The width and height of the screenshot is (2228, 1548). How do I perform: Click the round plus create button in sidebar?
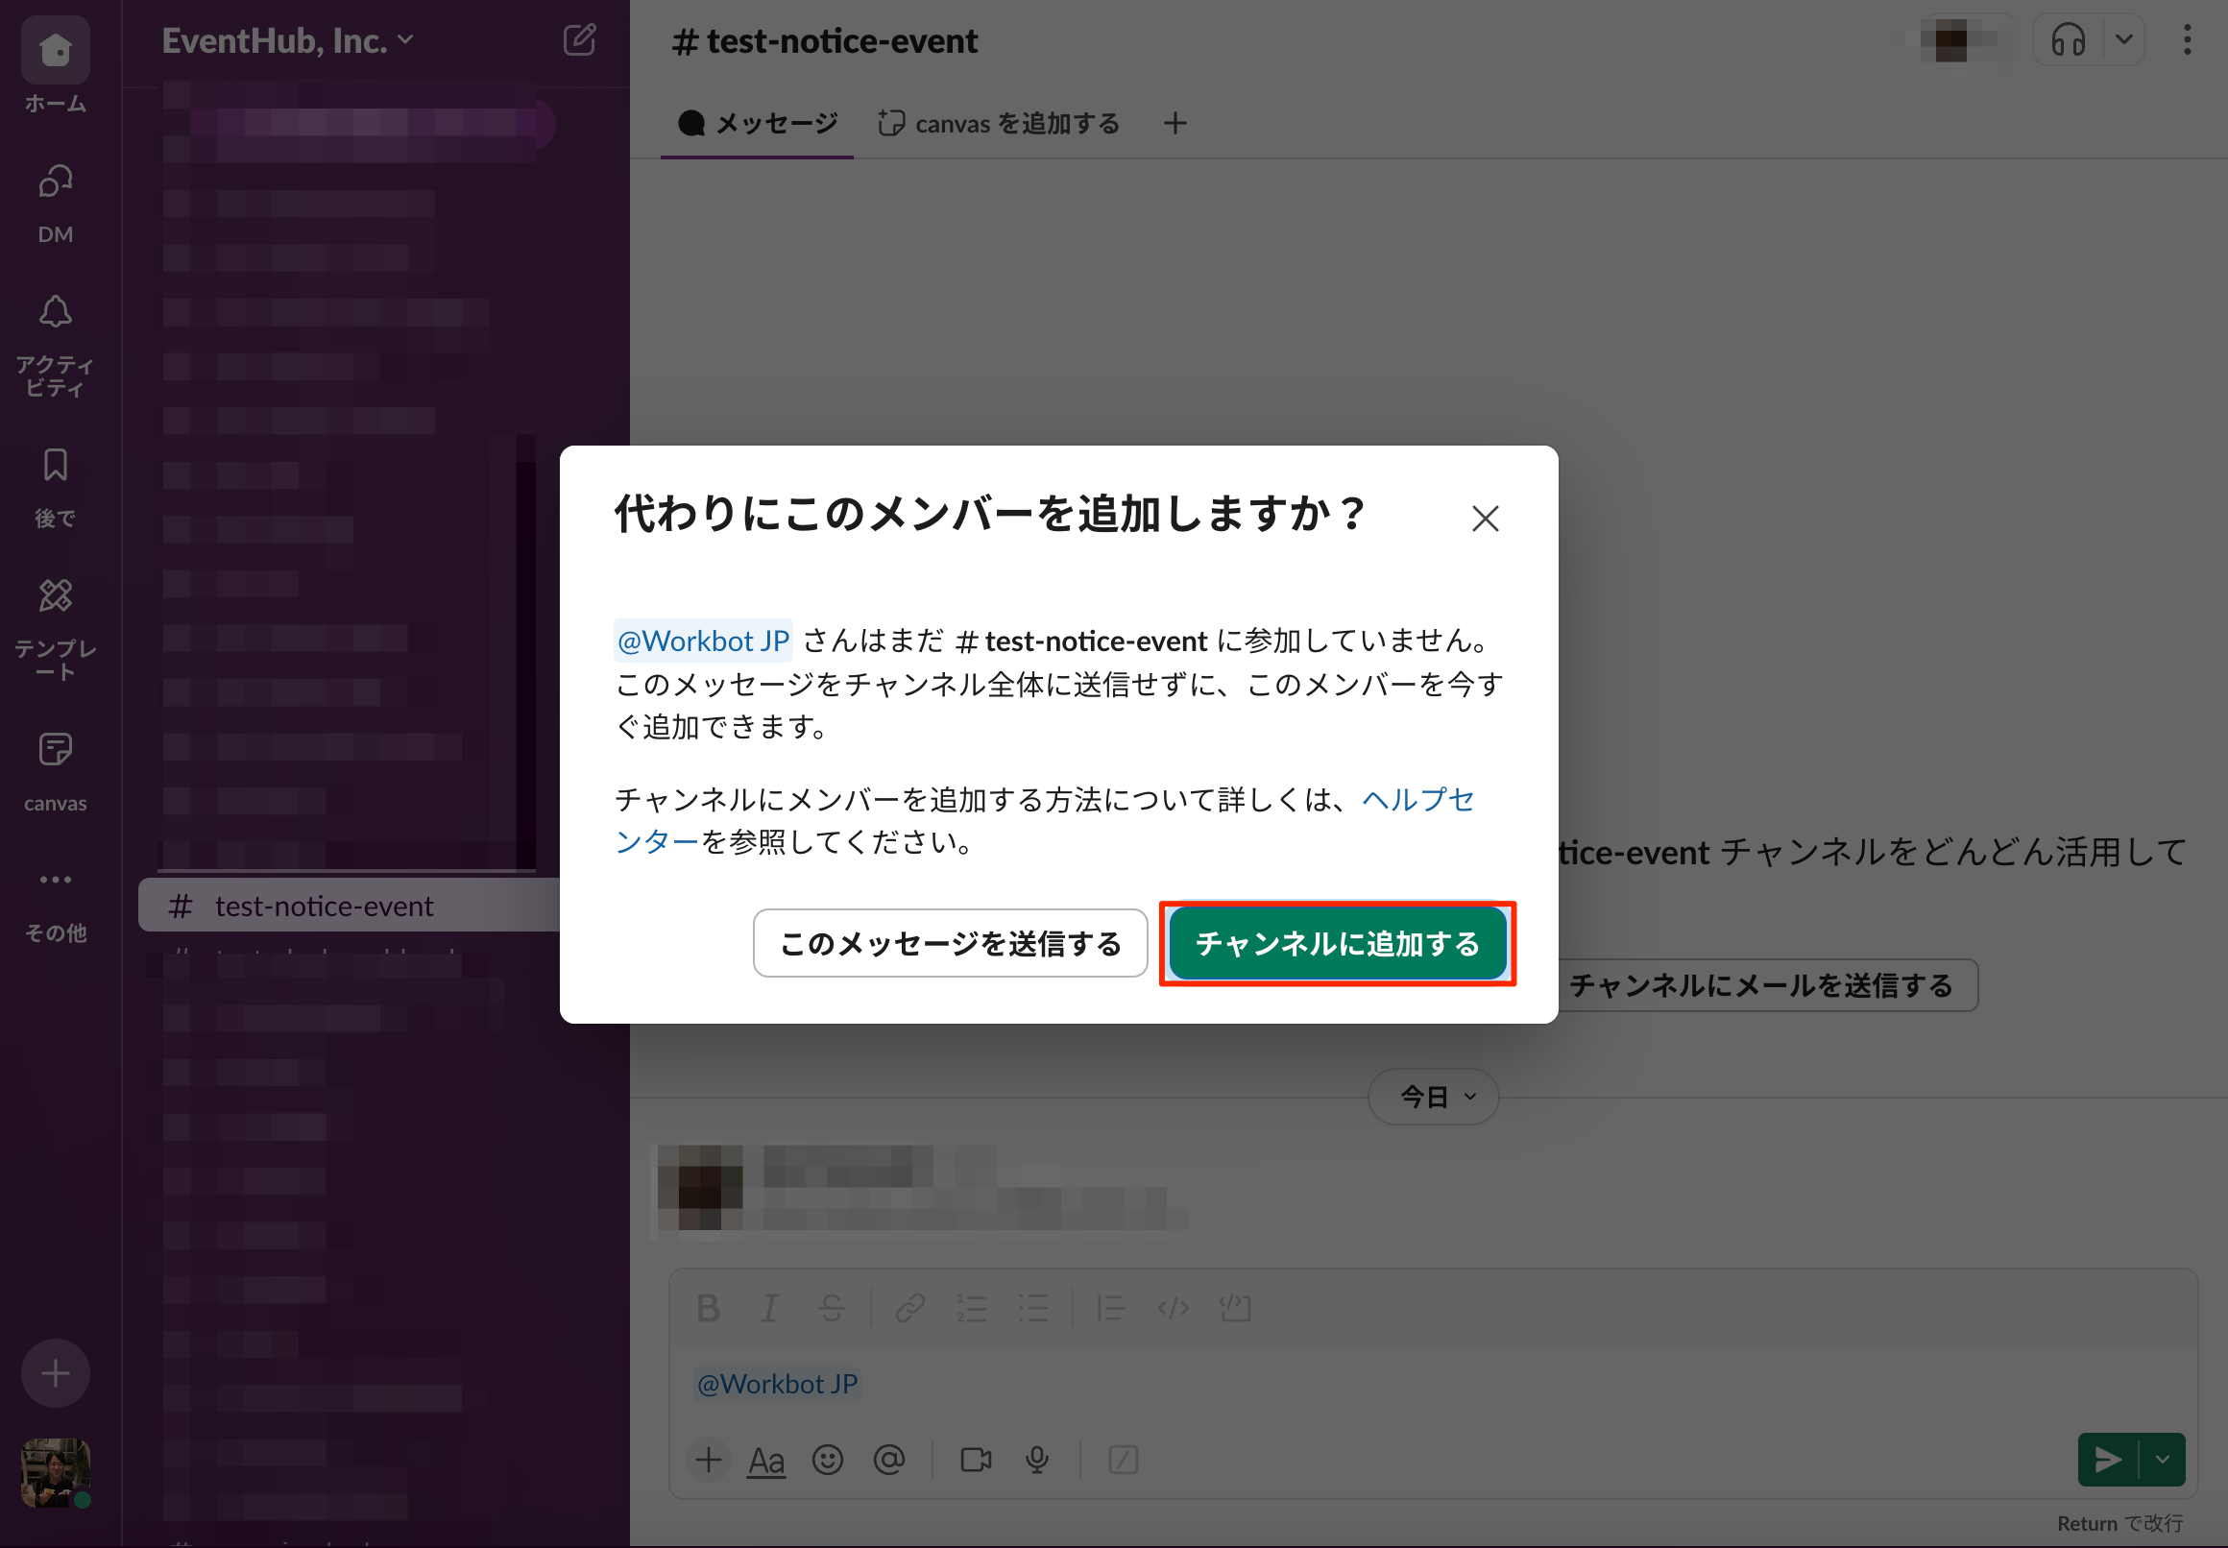click(56, 1373)
